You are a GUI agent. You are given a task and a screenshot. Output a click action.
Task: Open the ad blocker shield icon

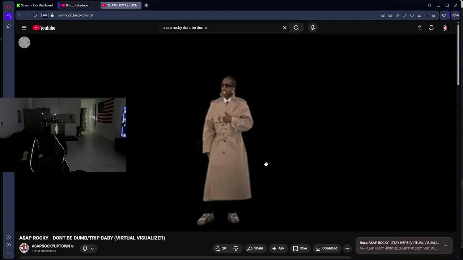[x=397, y=15]
